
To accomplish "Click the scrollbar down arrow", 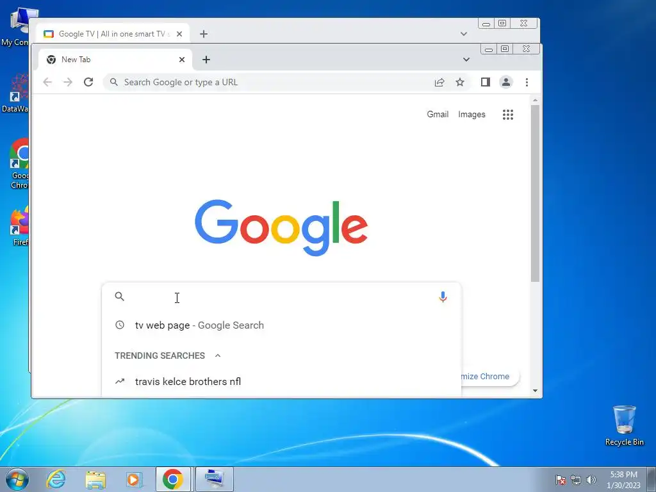I will 535,391.
